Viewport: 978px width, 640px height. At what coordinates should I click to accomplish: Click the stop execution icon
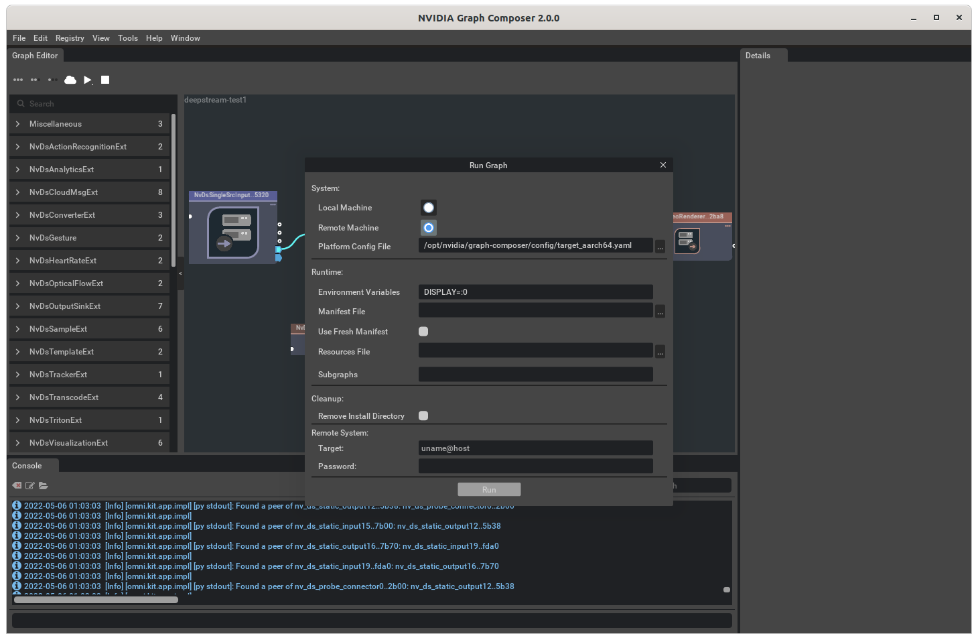104,80
